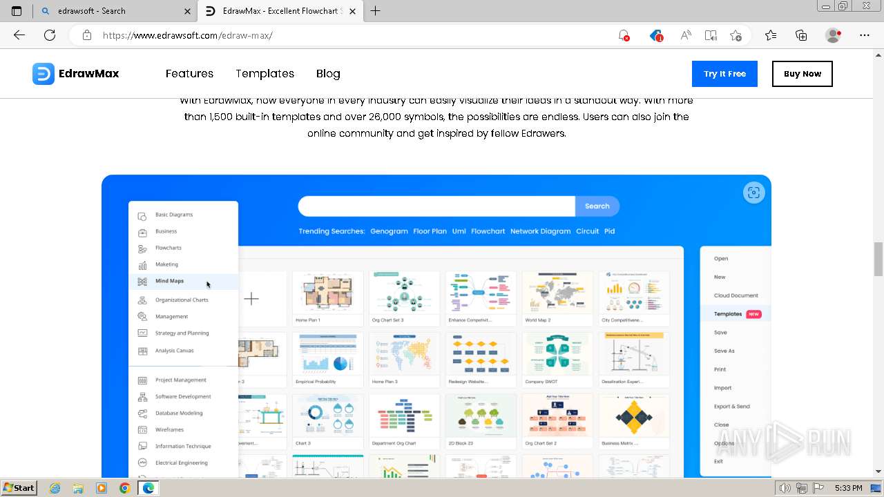884x497 pixels.
Task: Open browser Settings and more menu
Action: (865, 35)
